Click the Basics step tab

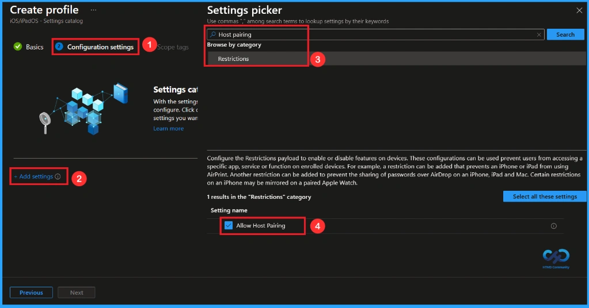pyautogui.click(x=35, y=47)
